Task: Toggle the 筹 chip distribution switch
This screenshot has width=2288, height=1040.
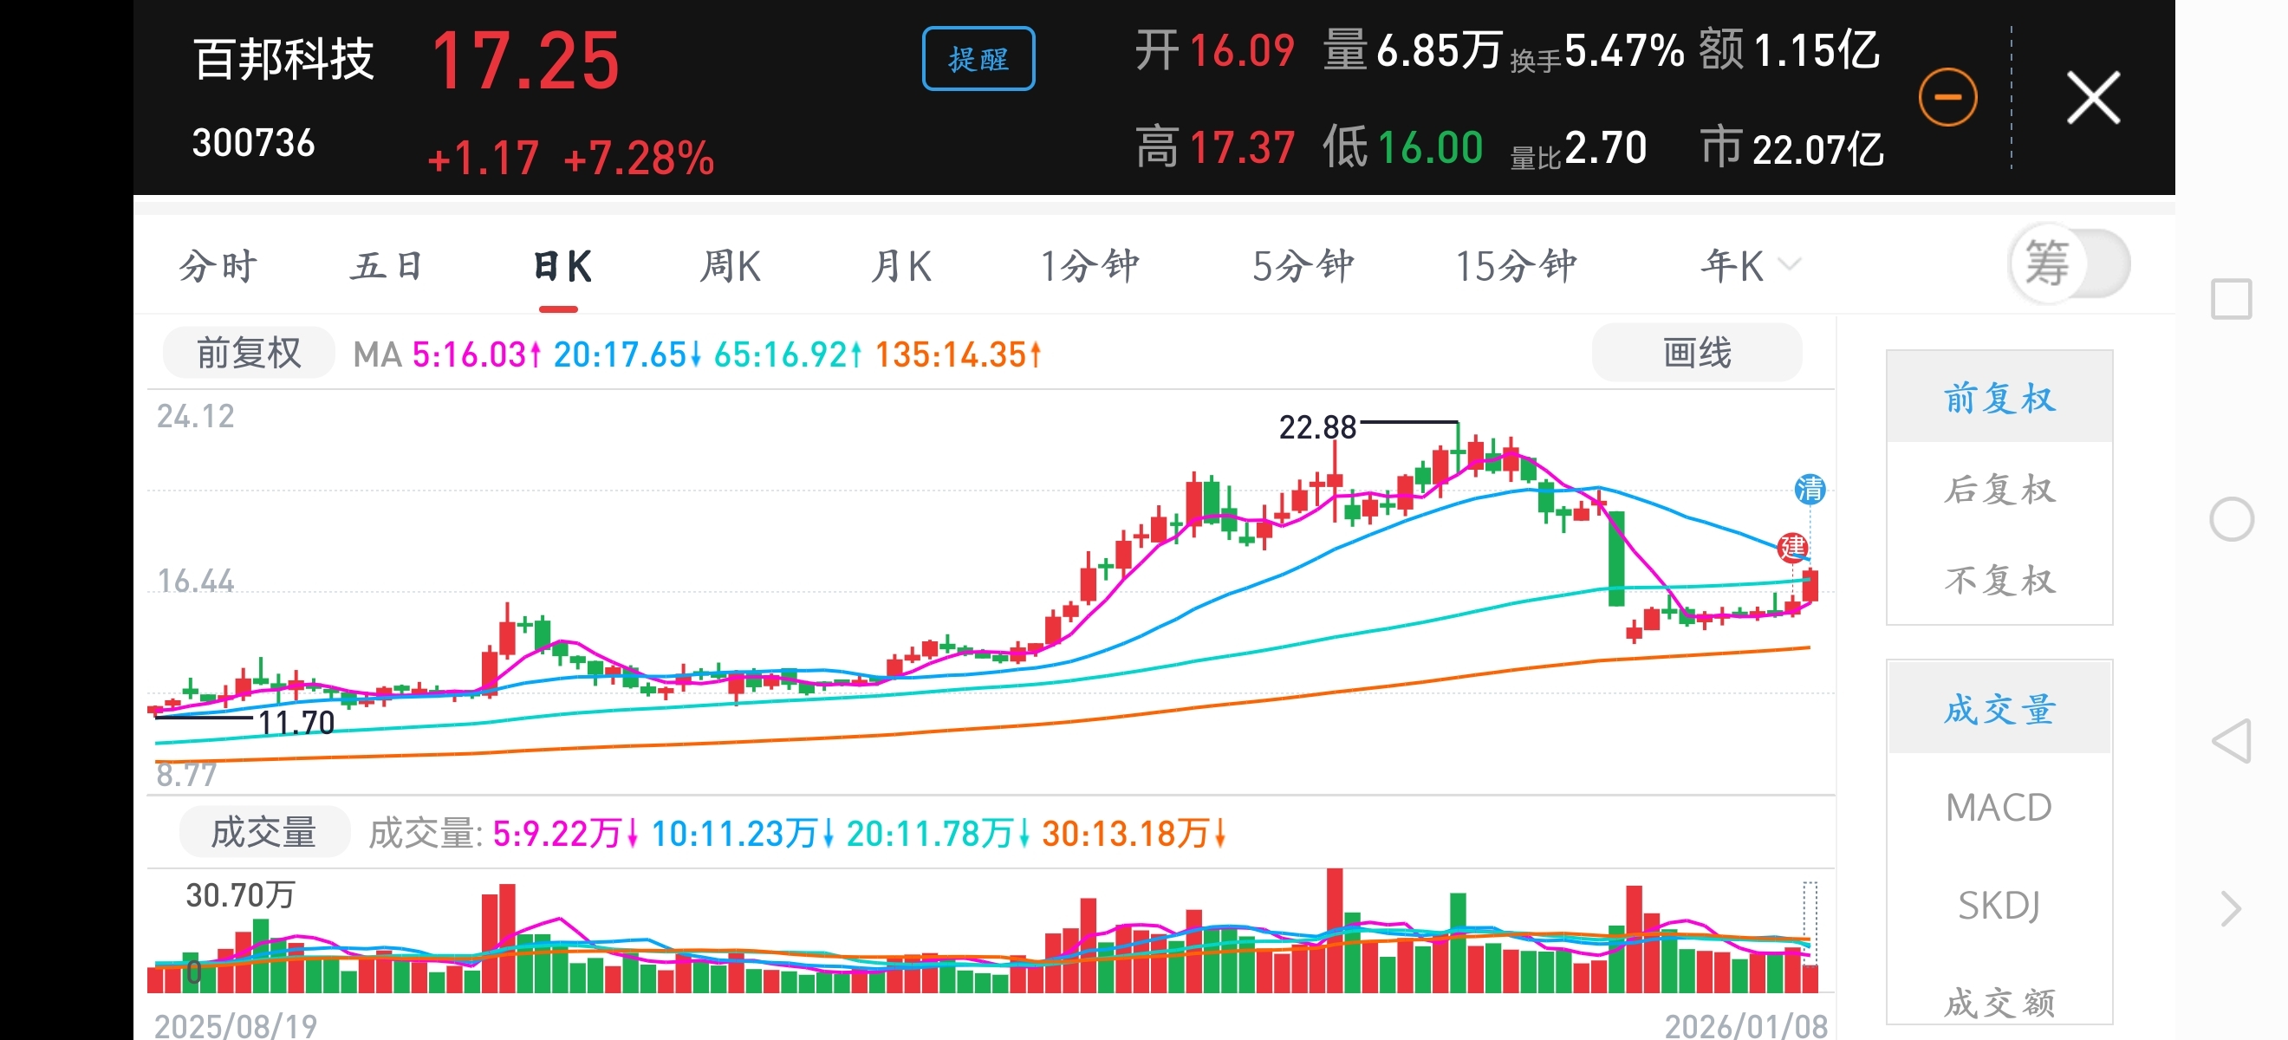Action: coord(2070,263)
